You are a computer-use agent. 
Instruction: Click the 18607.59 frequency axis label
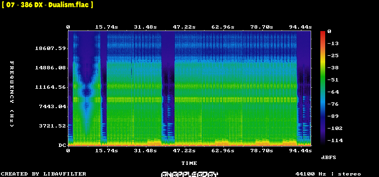pos(50,48)
